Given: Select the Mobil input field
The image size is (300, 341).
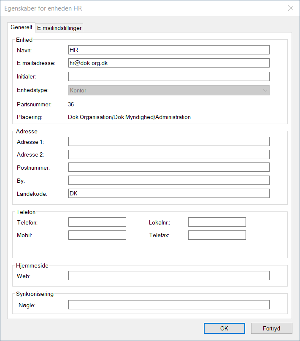Looking at the screenshot, I should [x=97, y=235].
